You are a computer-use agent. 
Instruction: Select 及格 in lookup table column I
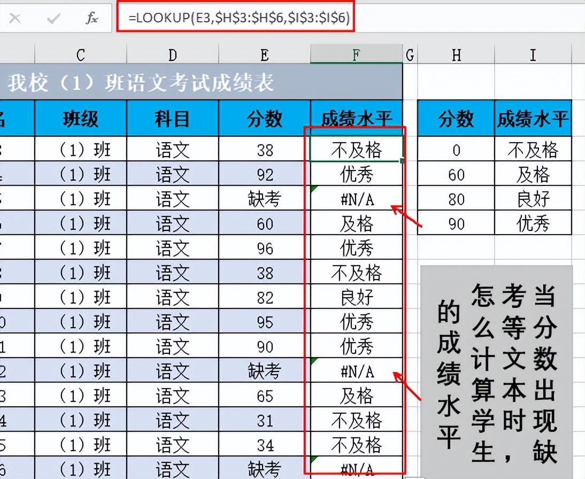click(x=533, y=174)
